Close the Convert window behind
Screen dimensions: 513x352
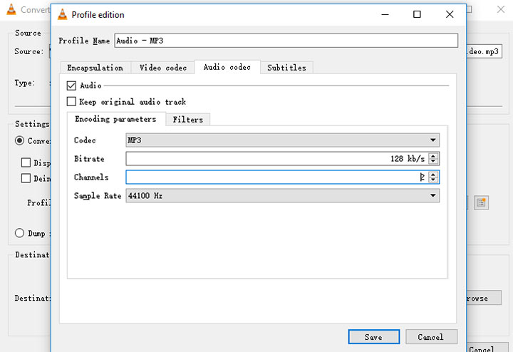pyautogui.click(x=501, y=9)
